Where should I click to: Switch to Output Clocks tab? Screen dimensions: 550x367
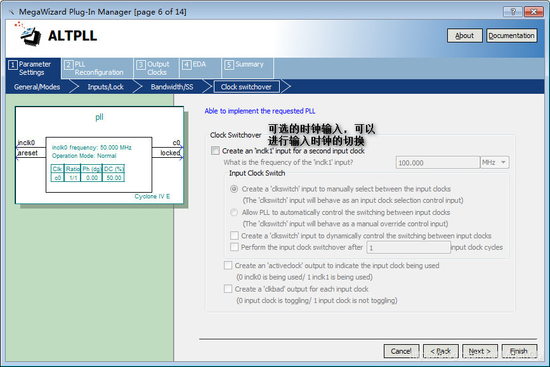(x=157, y=68)
